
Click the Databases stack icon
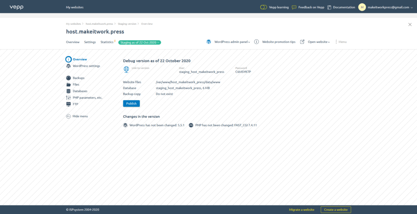click(x=68, y=91)
